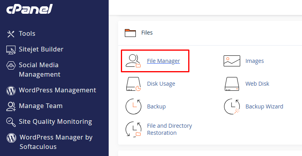
Task: Click the Disk Usage drive icon
Action: click(x=133, y=84)
